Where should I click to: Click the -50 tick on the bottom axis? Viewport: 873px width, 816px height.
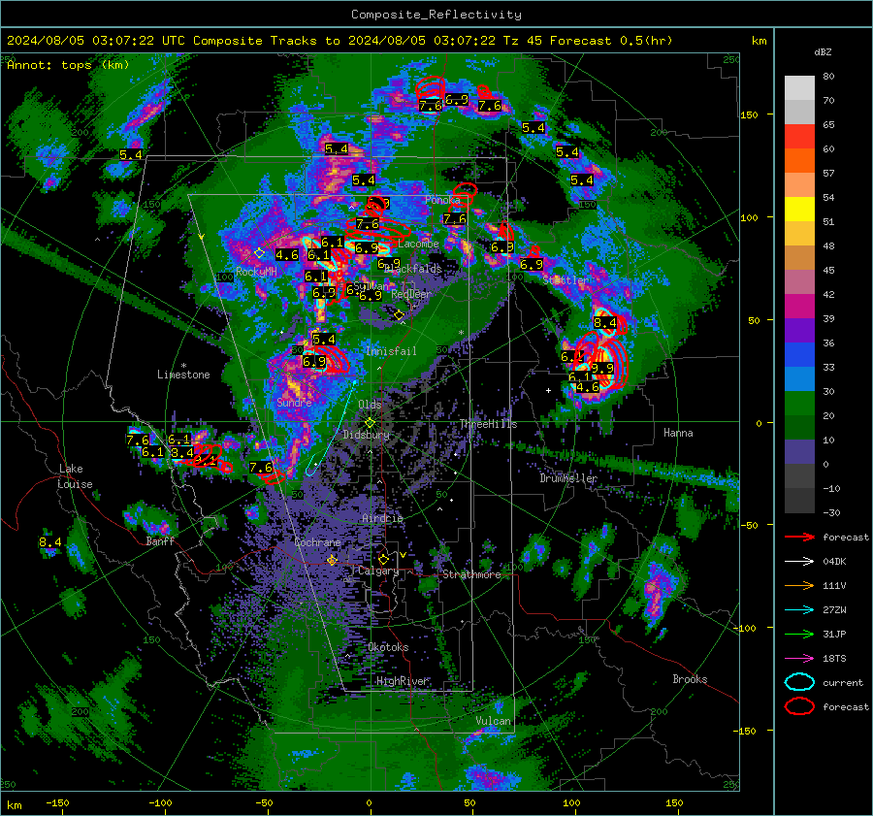[x=265, y=802]
